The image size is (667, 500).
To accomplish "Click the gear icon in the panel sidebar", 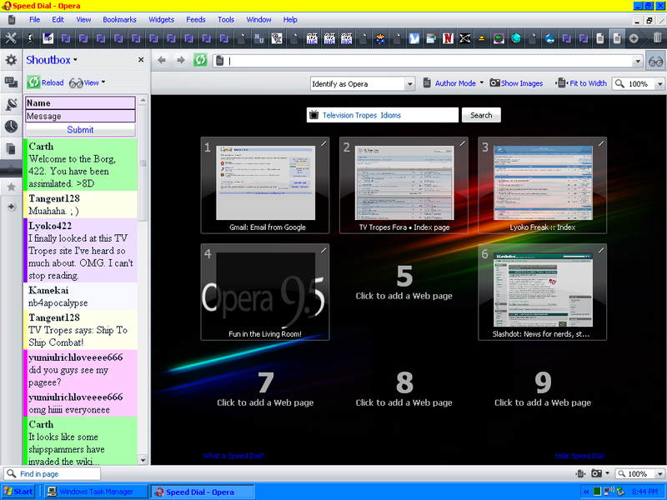I will tap(11, 60).
